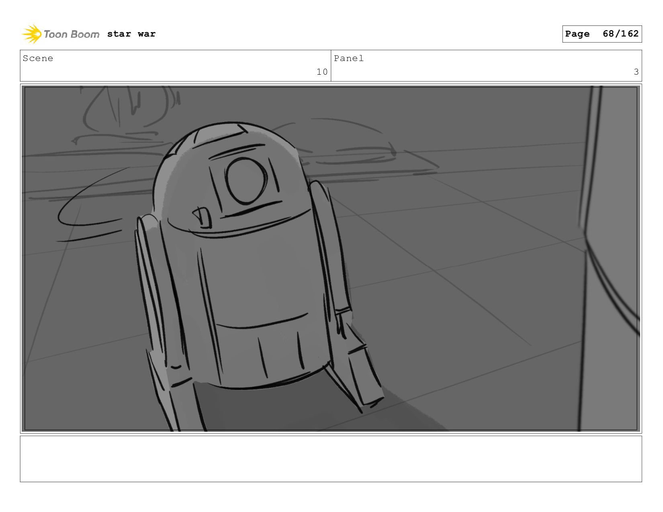Click the panel number '3'
Screen dimensions: 663x512
tap(636, 72)
